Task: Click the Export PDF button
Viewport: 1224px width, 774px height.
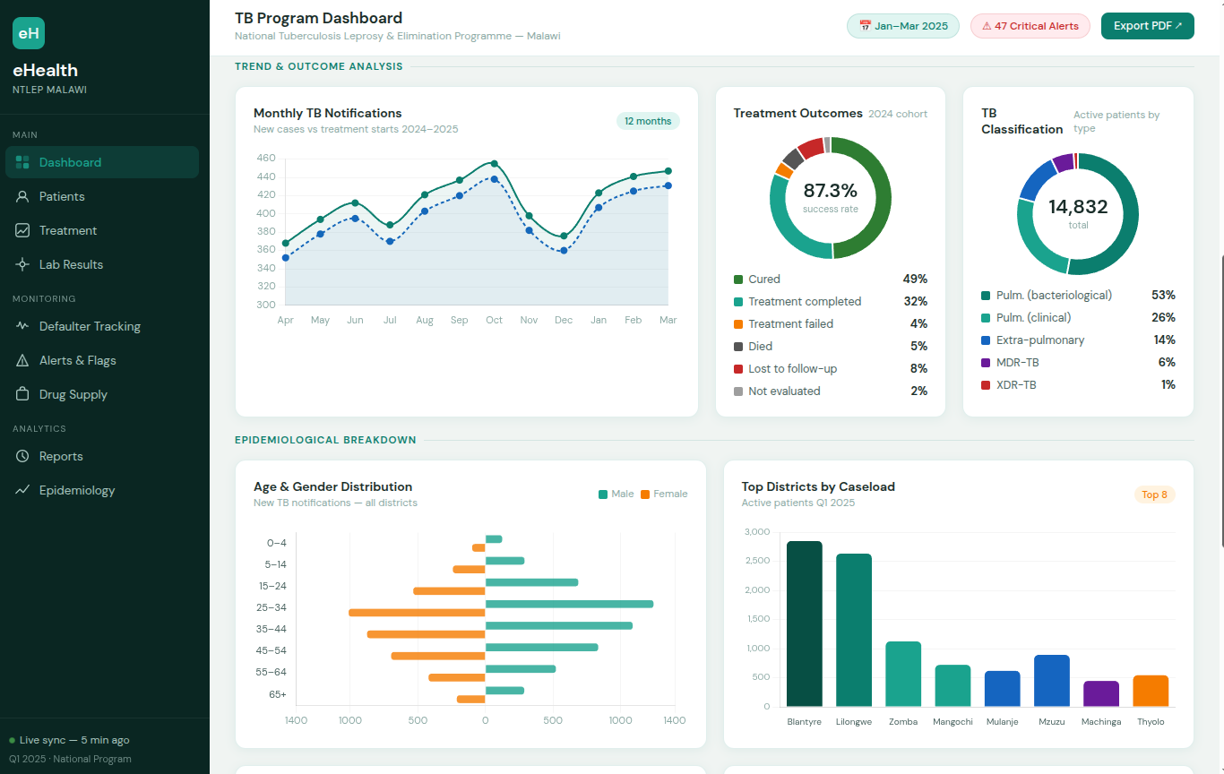Action: pyautogui.click(x=1147, y=26)
